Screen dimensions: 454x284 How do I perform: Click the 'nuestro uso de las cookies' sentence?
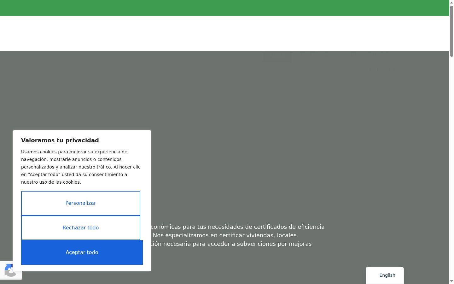pos(51,182)
